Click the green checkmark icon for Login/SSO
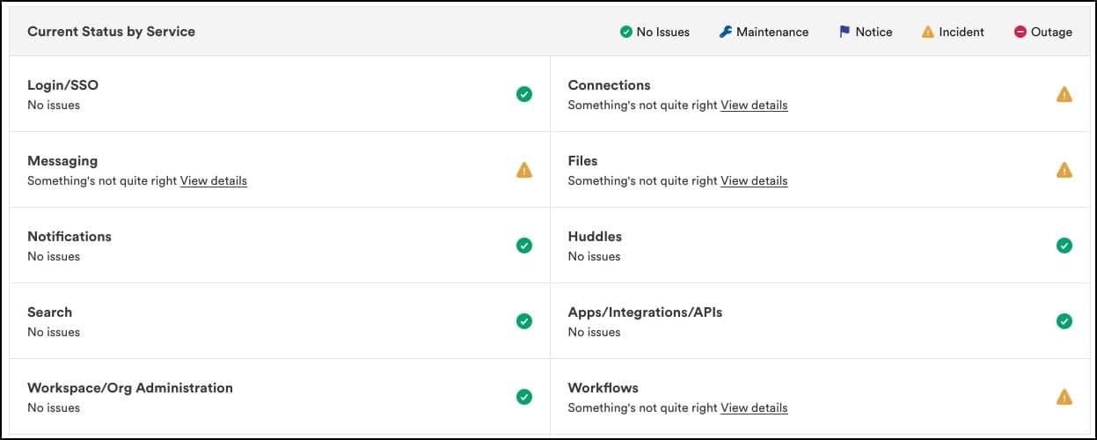 tap(524, 94)
